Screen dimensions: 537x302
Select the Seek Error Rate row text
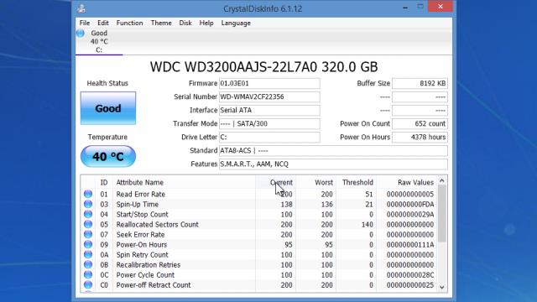140,235
